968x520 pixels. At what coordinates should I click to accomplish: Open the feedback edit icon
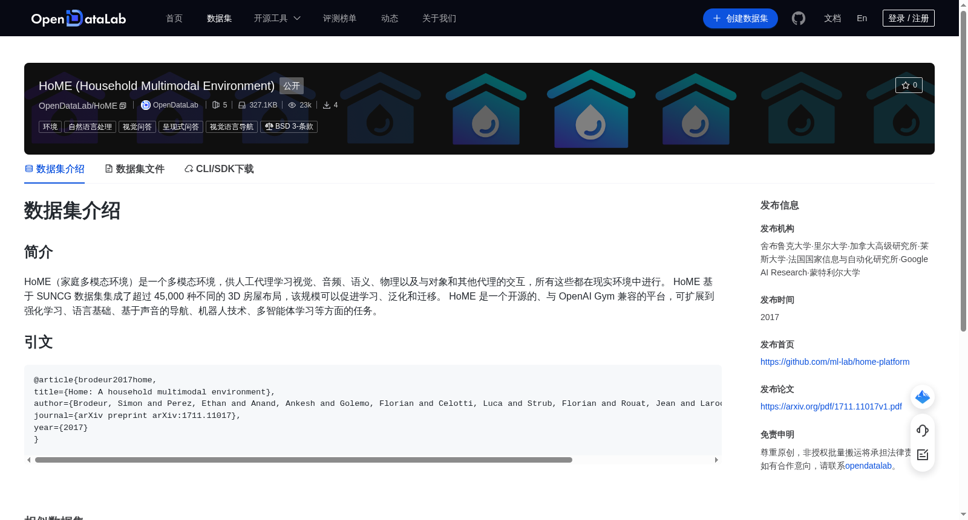tap(923, 455)
